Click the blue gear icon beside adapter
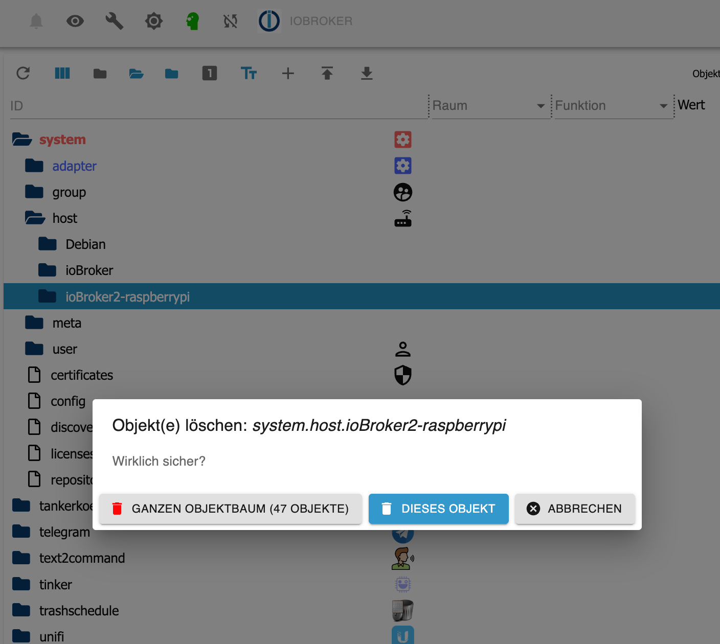This screenshot has height=644, width=720. pyautogui.click(x=403, y=166)
